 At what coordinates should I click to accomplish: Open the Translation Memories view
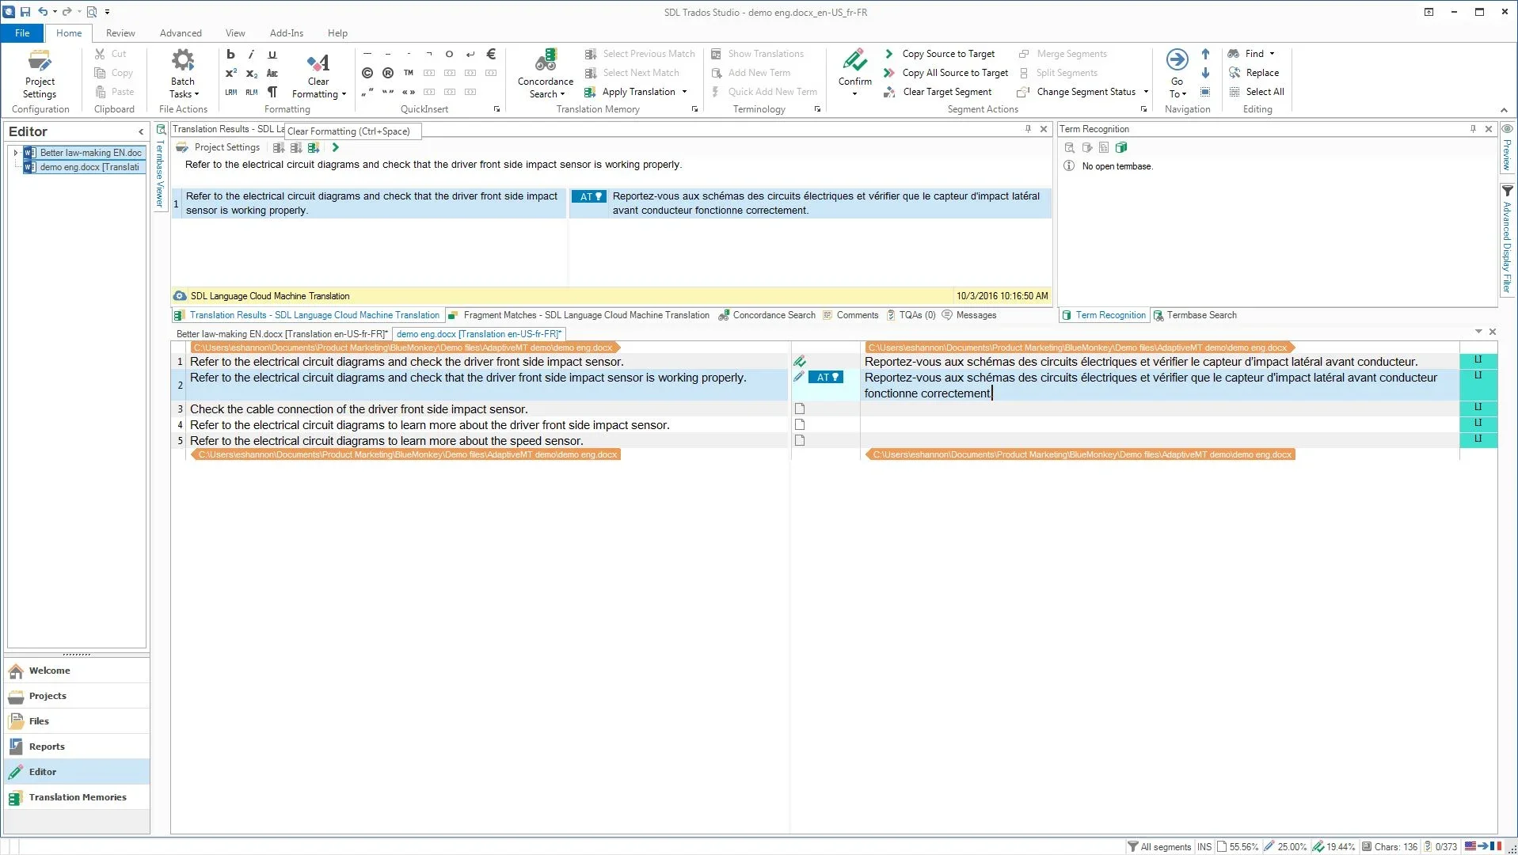pos(77,797)
